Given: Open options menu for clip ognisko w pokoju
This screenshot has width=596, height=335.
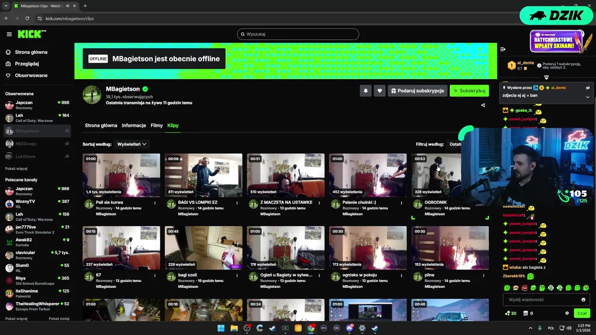Looking at the screenshot, I should click(401, 275).
